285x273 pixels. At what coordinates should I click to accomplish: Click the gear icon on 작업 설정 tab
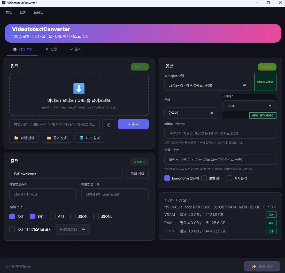click(x=15, y=49)
